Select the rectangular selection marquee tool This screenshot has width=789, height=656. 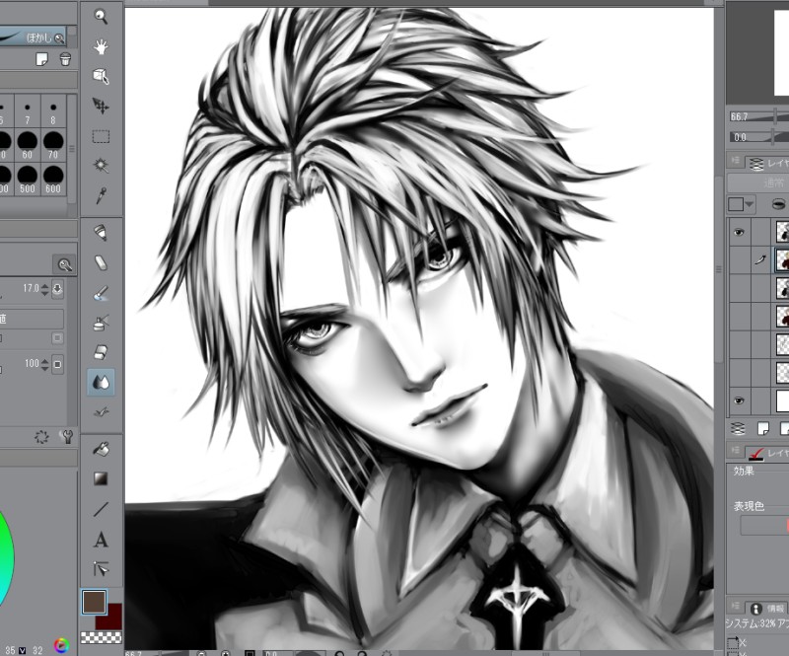(102, 136)
